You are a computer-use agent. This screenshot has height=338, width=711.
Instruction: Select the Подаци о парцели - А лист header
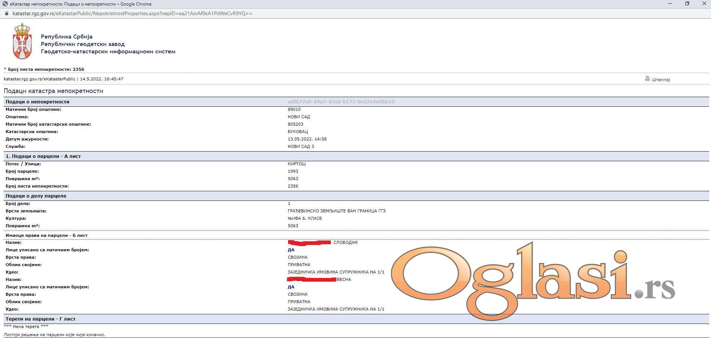[x=43, y=156]
